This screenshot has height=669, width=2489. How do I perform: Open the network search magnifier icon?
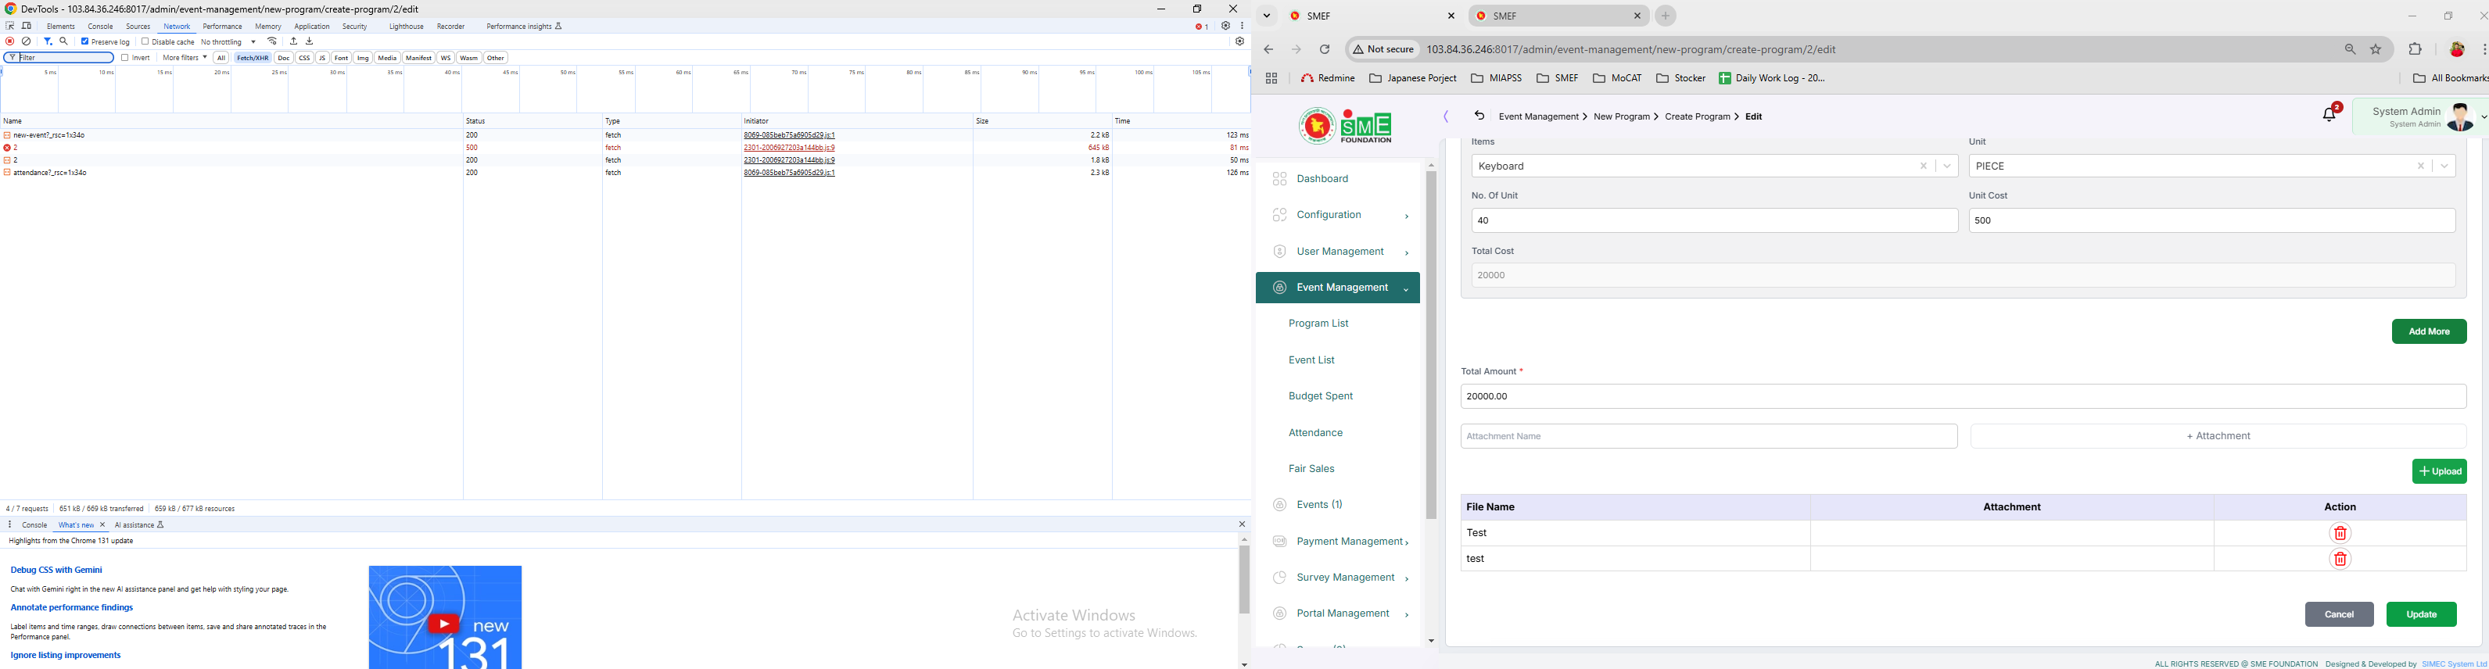click(64, 41)
